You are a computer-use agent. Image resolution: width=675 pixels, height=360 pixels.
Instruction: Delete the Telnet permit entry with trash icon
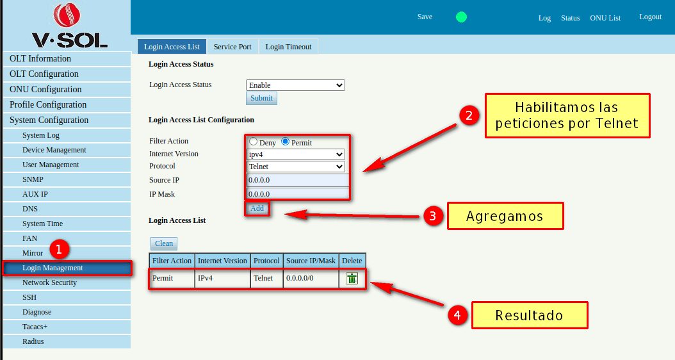[x=352, y=279]
